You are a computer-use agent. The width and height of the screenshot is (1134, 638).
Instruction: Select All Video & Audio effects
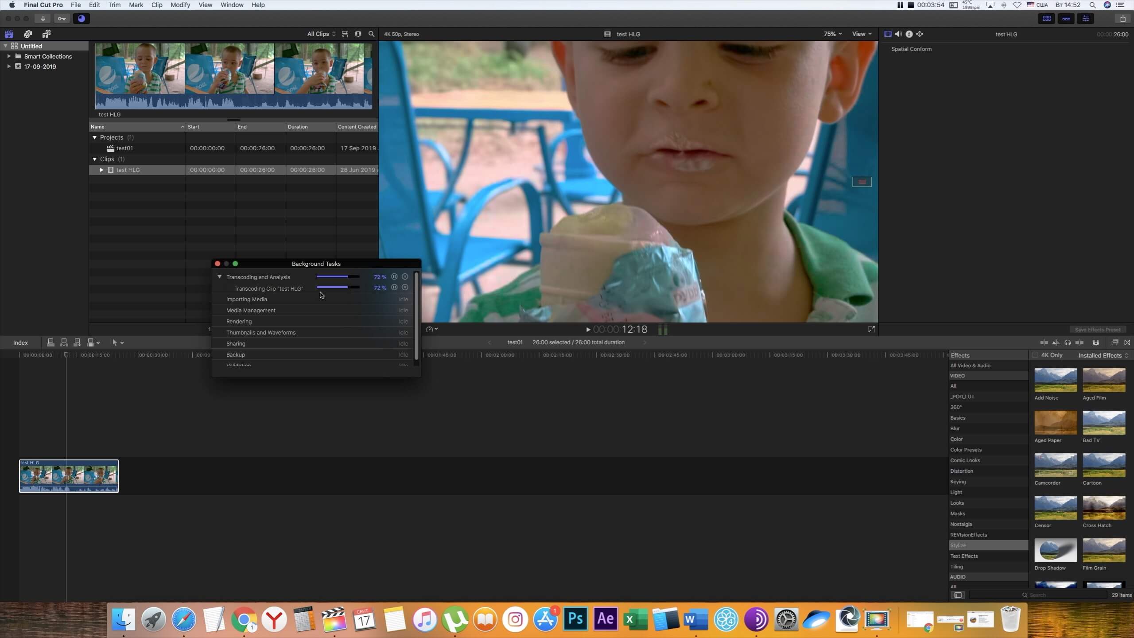point(988,366)
